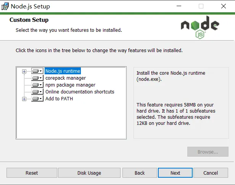Select the Add to PATH feature
Image resolution: width=235 pixels, height=185 pixels.
59,99
